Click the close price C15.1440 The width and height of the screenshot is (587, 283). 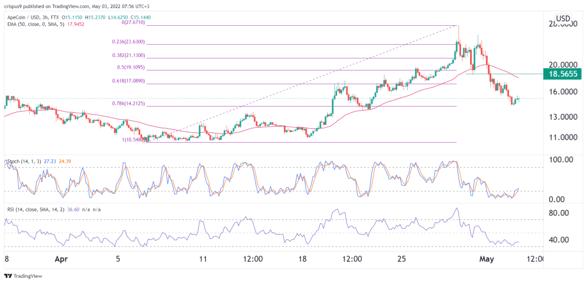point(140,17)
